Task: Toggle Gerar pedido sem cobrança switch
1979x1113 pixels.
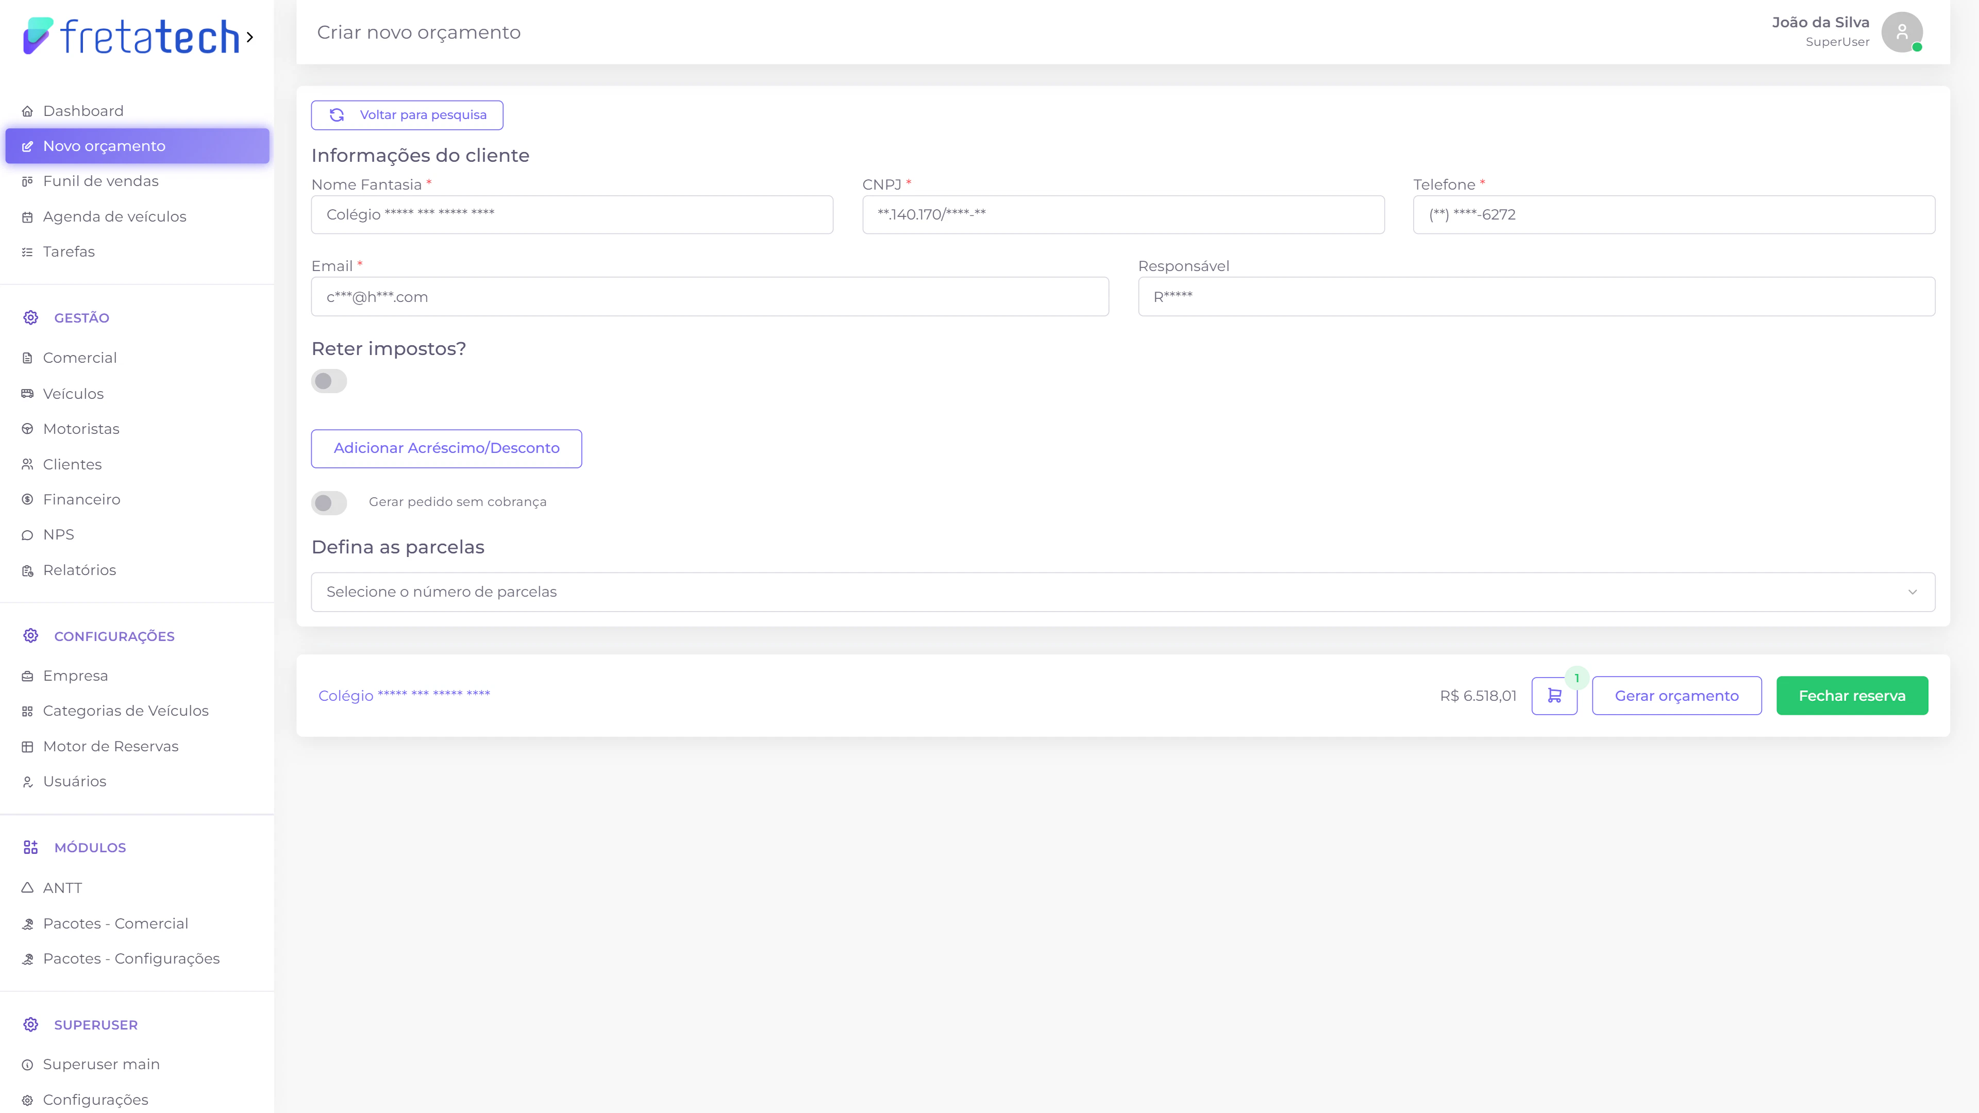Action: coord(329,502)
